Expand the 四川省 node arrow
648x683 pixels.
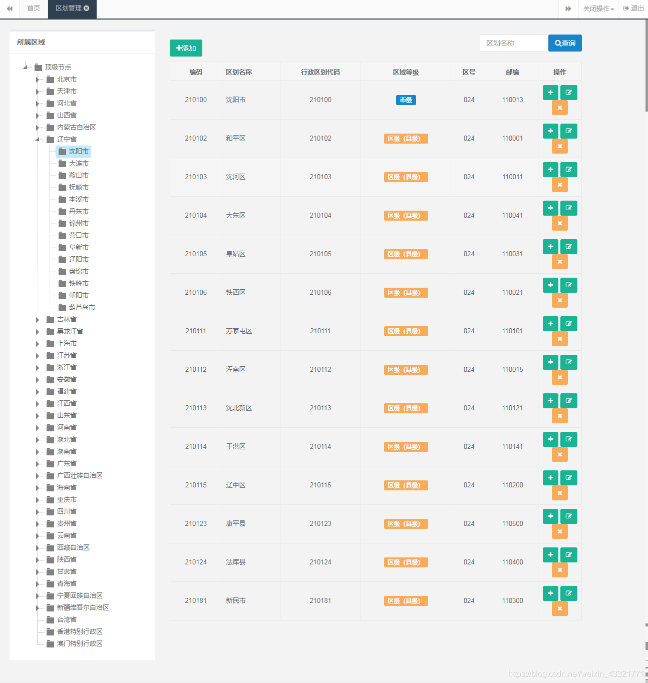click(x=38, y=512)
